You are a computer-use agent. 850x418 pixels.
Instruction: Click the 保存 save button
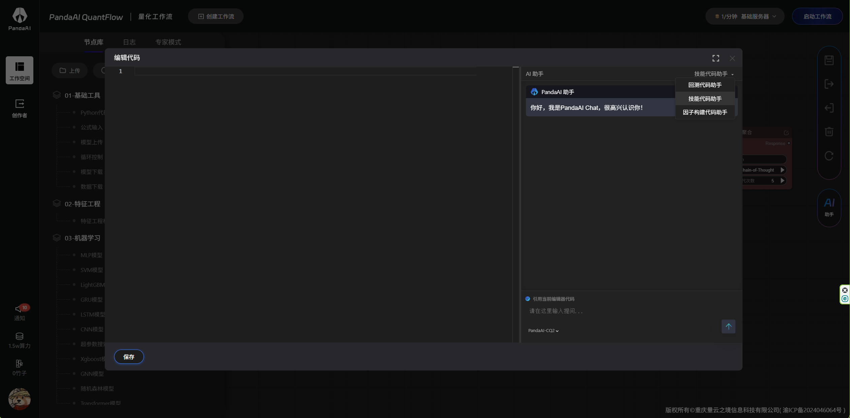[129, 357]
